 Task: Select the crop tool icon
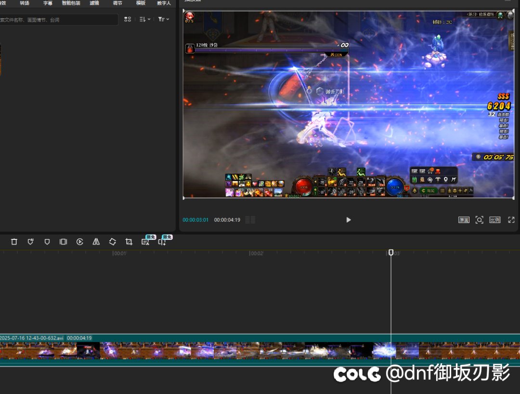(x=129, y=242)
